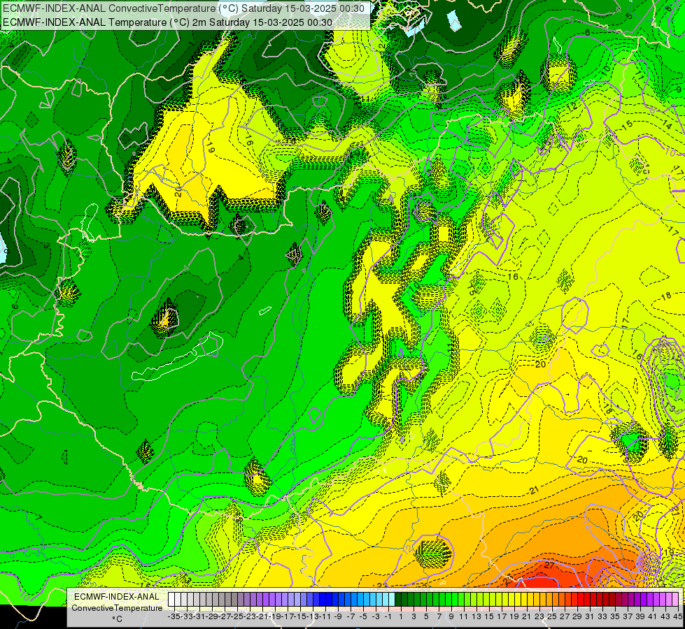Select the blue swatch above legend value -11

point(323,600)
